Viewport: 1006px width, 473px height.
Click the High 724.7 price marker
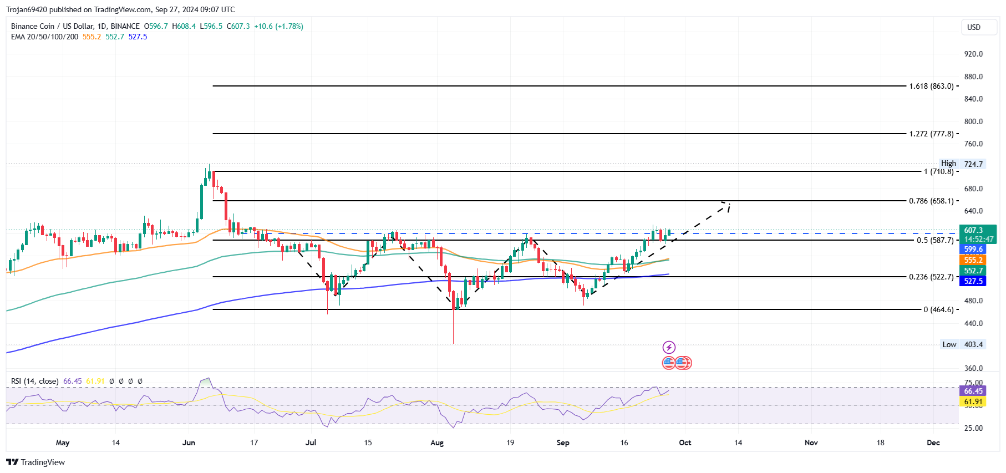coord(962,164)
